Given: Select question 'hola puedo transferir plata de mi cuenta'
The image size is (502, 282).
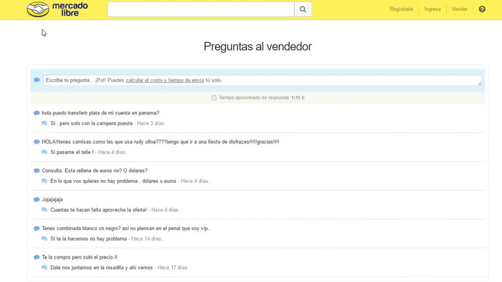Looking at the screenshot, I should click(100, 113).
